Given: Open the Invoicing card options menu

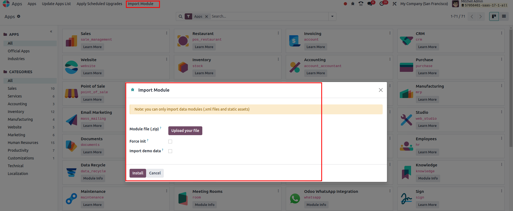Looking at the screenshot, I should pos(390,33).
